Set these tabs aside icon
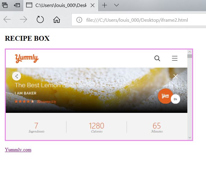Image resolution: width=206 pixels, height=172 pixels. point(17,5)
